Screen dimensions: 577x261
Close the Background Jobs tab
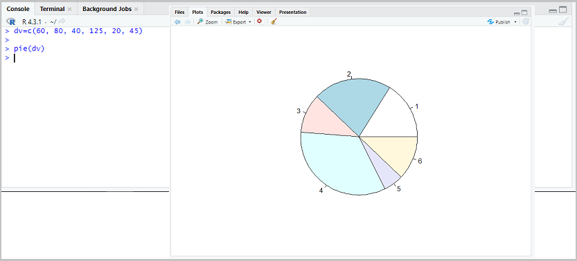pyautogui.click(x=136, y=10)
